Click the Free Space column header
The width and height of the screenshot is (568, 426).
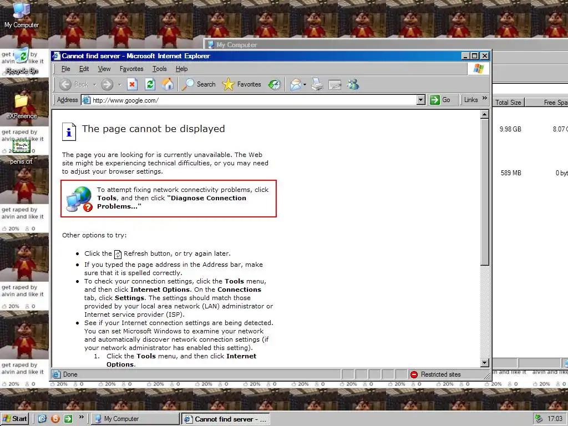pos(547,103)
